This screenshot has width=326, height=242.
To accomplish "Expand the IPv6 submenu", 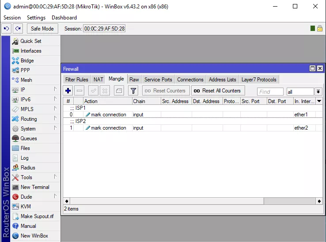I will (x=55, y=99).
